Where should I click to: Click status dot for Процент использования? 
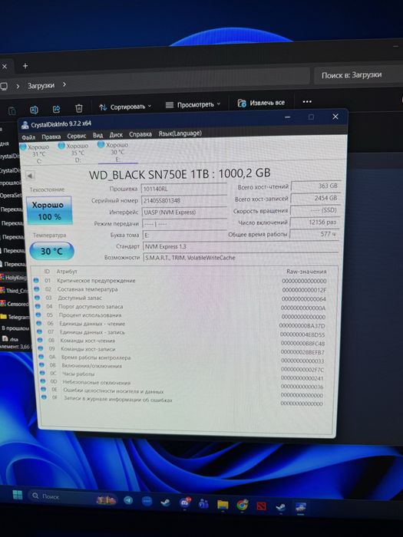tap(38, 315)
